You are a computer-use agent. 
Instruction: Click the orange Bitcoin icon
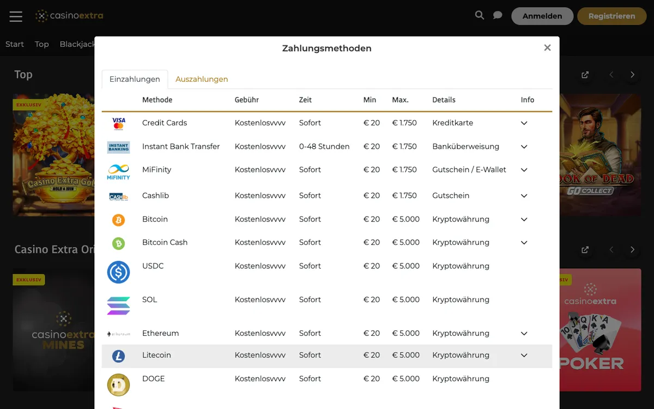point(118,220)
